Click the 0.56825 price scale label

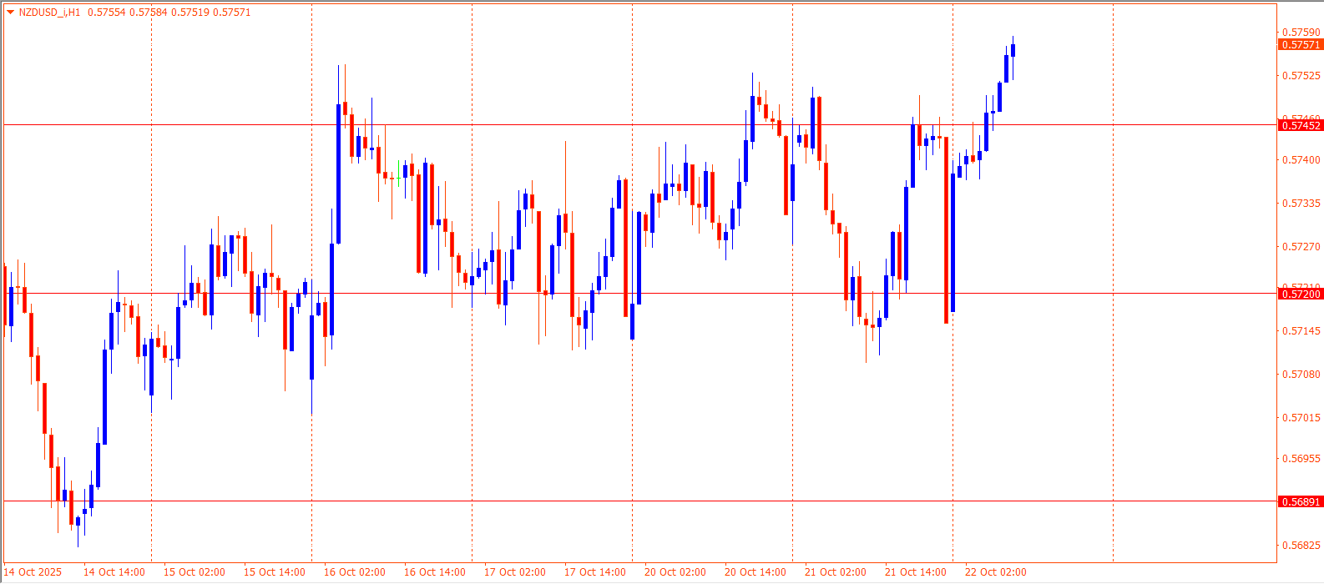tap(1301, 546)
